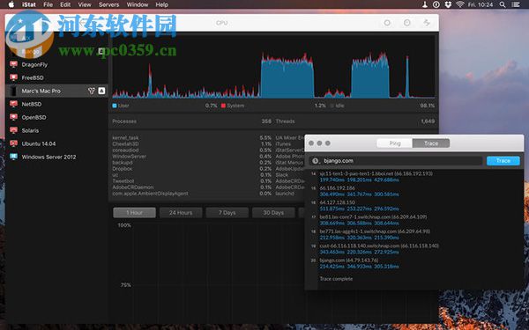Click the FreeBSD server monitor icon
Screen dimensions: 529x330
13,77
